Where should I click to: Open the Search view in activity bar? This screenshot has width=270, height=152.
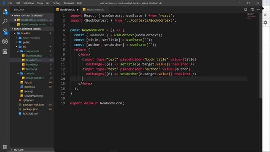5,22
